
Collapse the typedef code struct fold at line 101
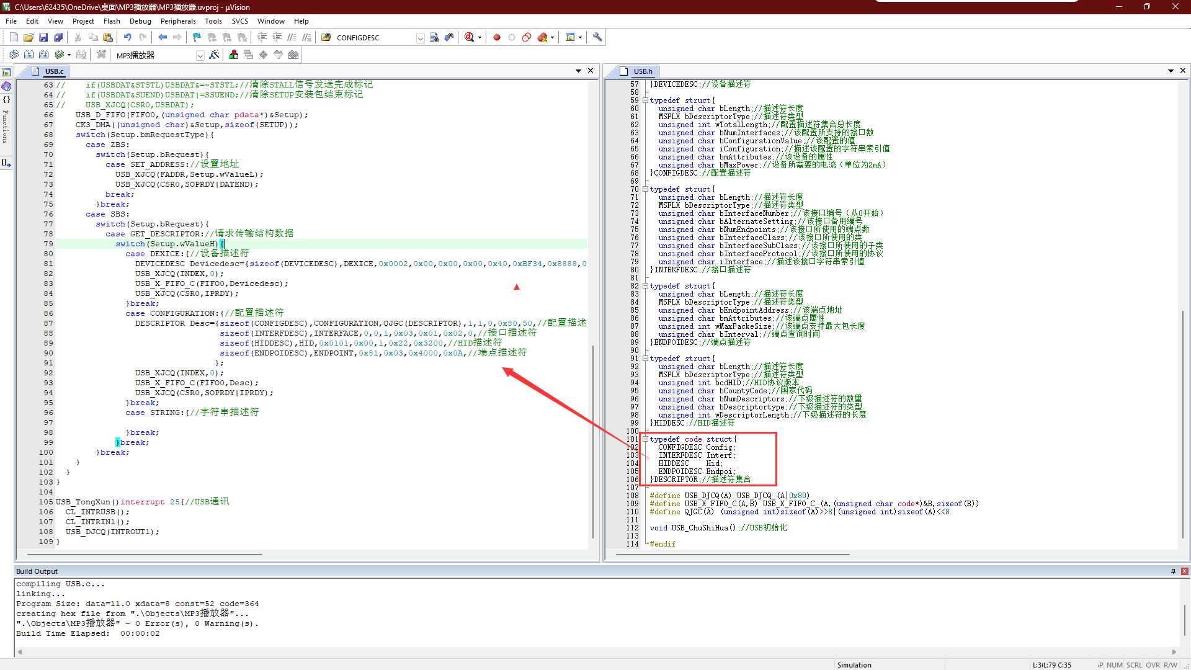[x=645, y=439]
